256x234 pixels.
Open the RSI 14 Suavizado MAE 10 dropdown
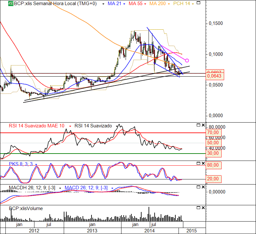(70, 126)
